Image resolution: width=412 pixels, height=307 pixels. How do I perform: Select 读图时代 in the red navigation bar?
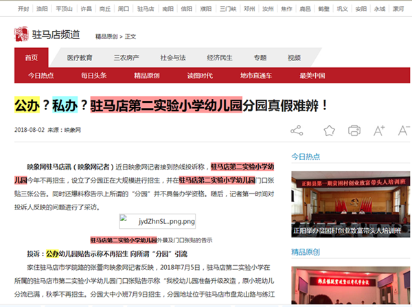tap(200, 76)
